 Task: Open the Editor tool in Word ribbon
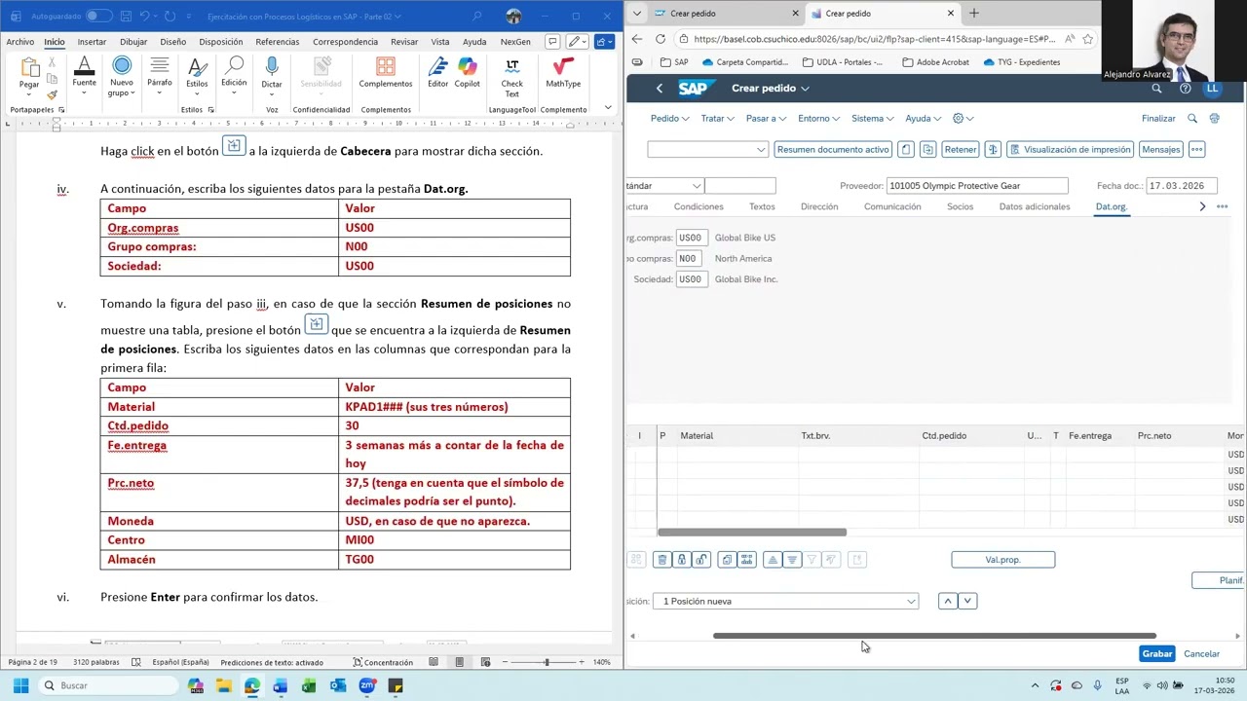[x=438, y=72]
